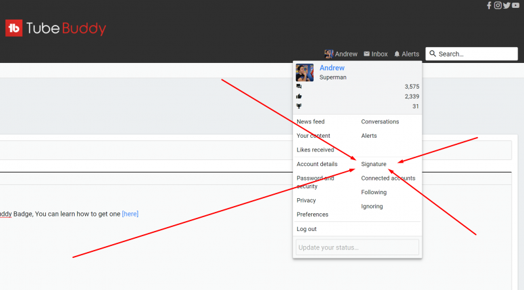Open the Instagram social icon

pos(498,5)
